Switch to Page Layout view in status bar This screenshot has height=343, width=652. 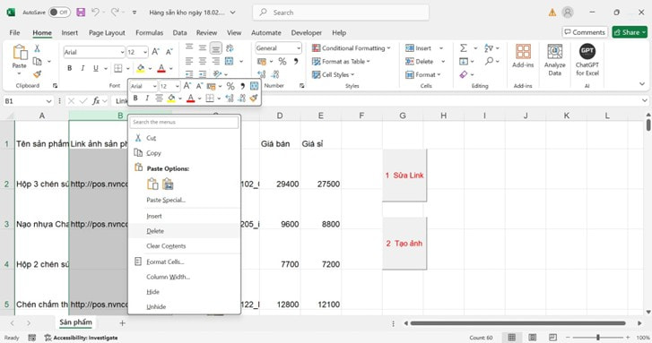coord(532,338)
